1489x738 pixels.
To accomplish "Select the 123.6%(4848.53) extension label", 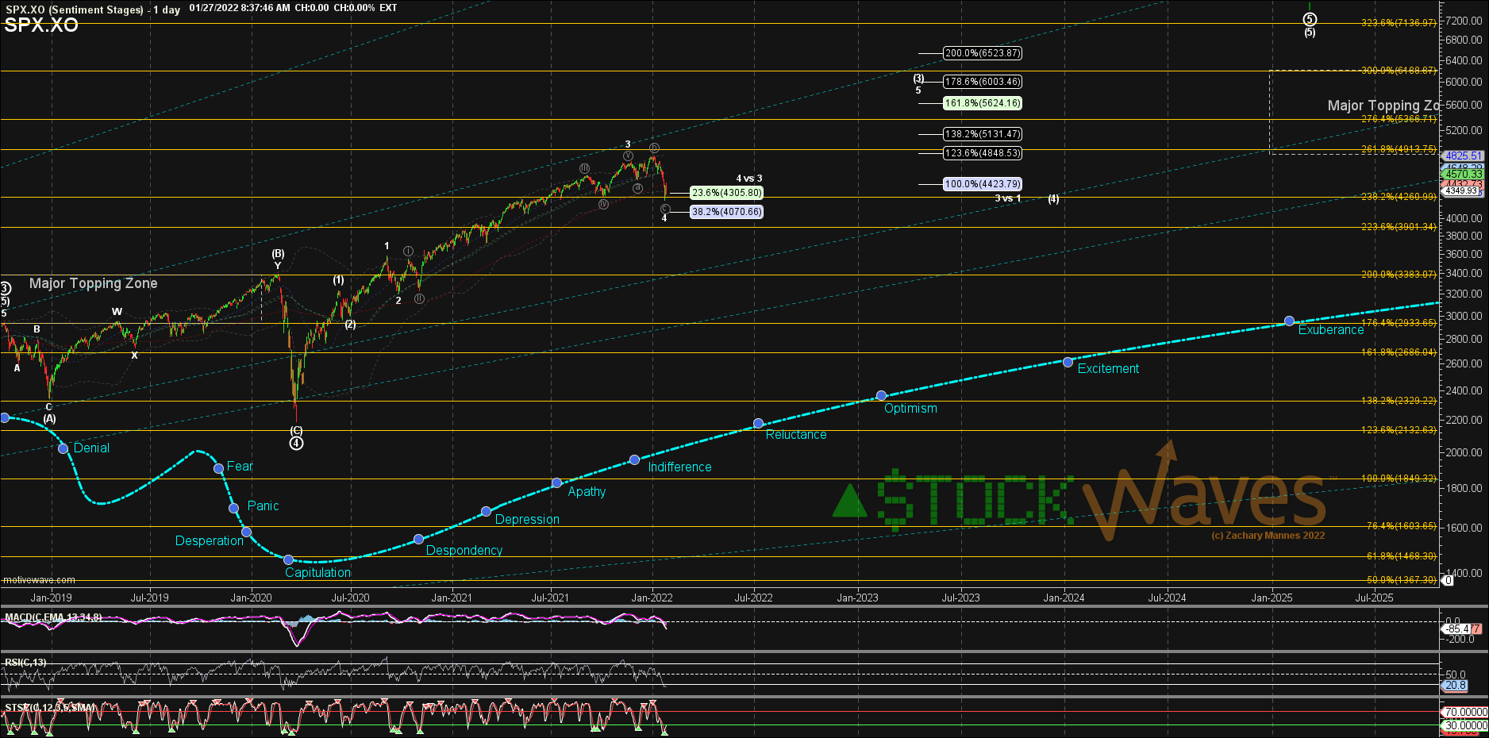I will [983, 153].
